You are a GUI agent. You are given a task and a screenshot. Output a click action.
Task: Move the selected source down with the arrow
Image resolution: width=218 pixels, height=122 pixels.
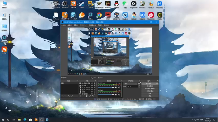93,96
